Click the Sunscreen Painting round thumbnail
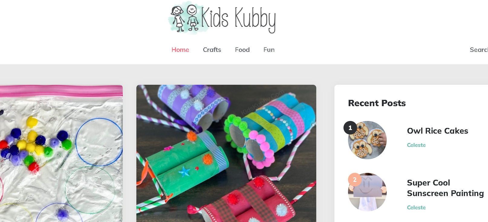Screen dimensions: 488x222 coord(367,192)
